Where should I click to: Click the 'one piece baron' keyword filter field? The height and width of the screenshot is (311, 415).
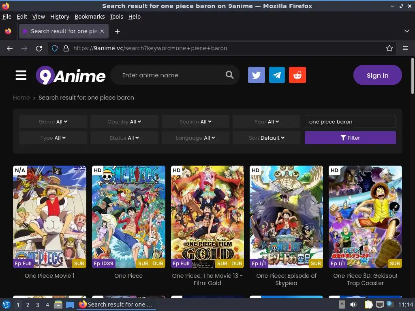pos(350,121)
